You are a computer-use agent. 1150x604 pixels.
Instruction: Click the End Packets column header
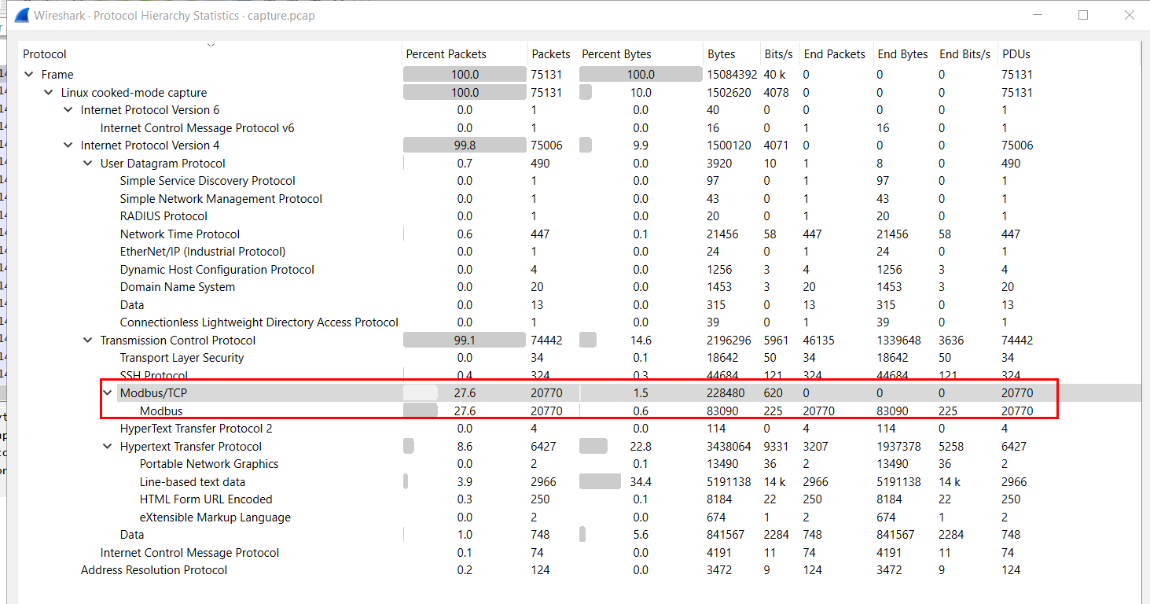[834, 54]
